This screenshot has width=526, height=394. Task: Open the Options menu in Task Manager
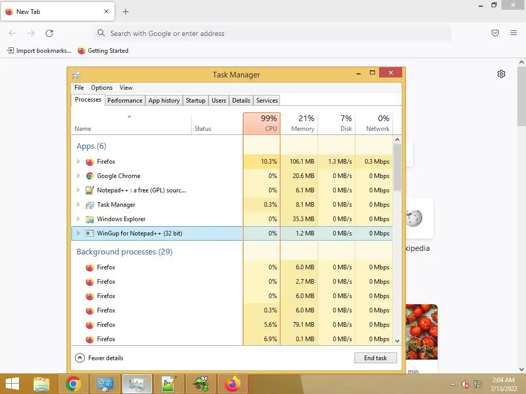click(x=102, y=88)
